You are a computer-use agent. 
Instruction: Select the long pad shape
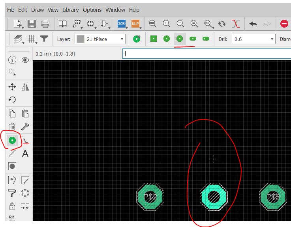coord(193,39)
